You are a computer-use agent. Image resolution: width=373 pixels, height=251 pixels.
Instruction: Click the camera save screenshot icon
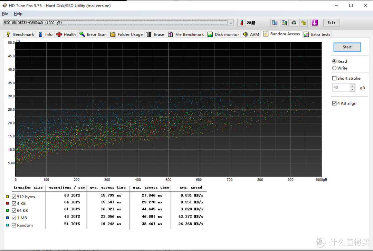(x=294, y=23)
